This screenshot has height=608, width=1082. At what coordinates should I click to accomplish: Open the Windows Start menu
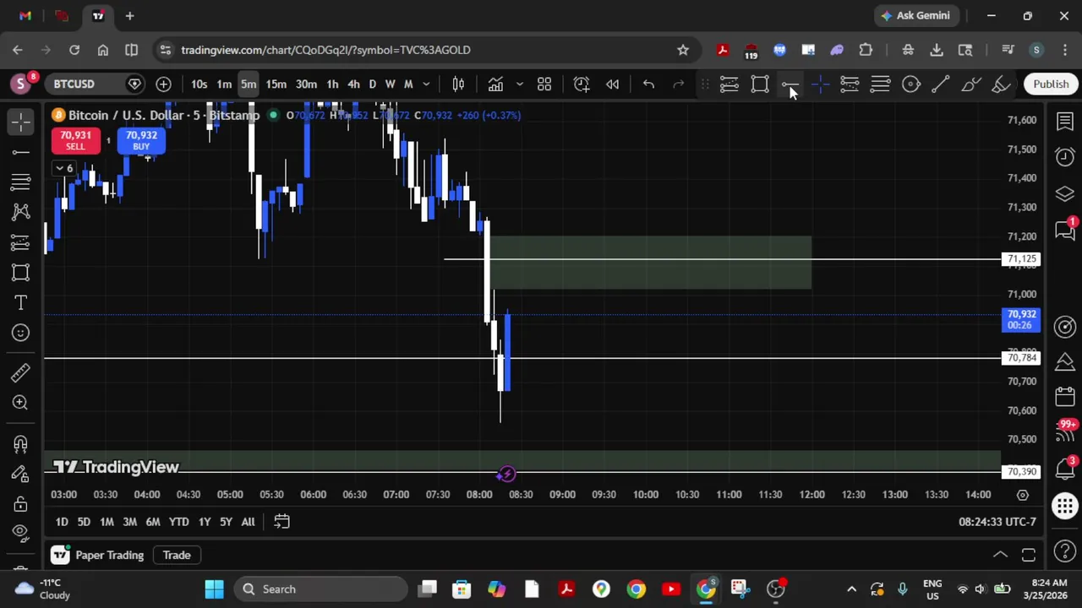pyautogui.click(x=214, y=589)
